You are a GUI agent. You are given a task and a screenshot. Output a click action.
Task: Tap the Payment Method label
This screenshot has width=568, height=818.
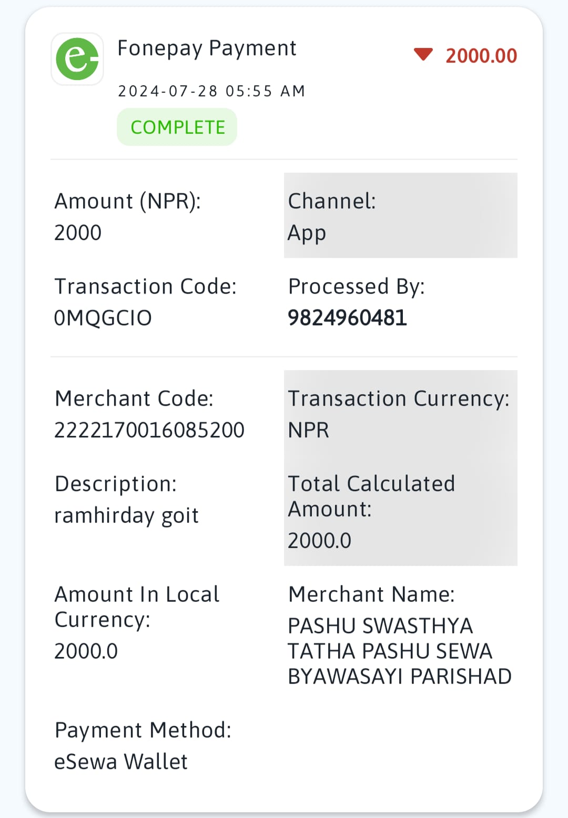(x=143, y=731)
